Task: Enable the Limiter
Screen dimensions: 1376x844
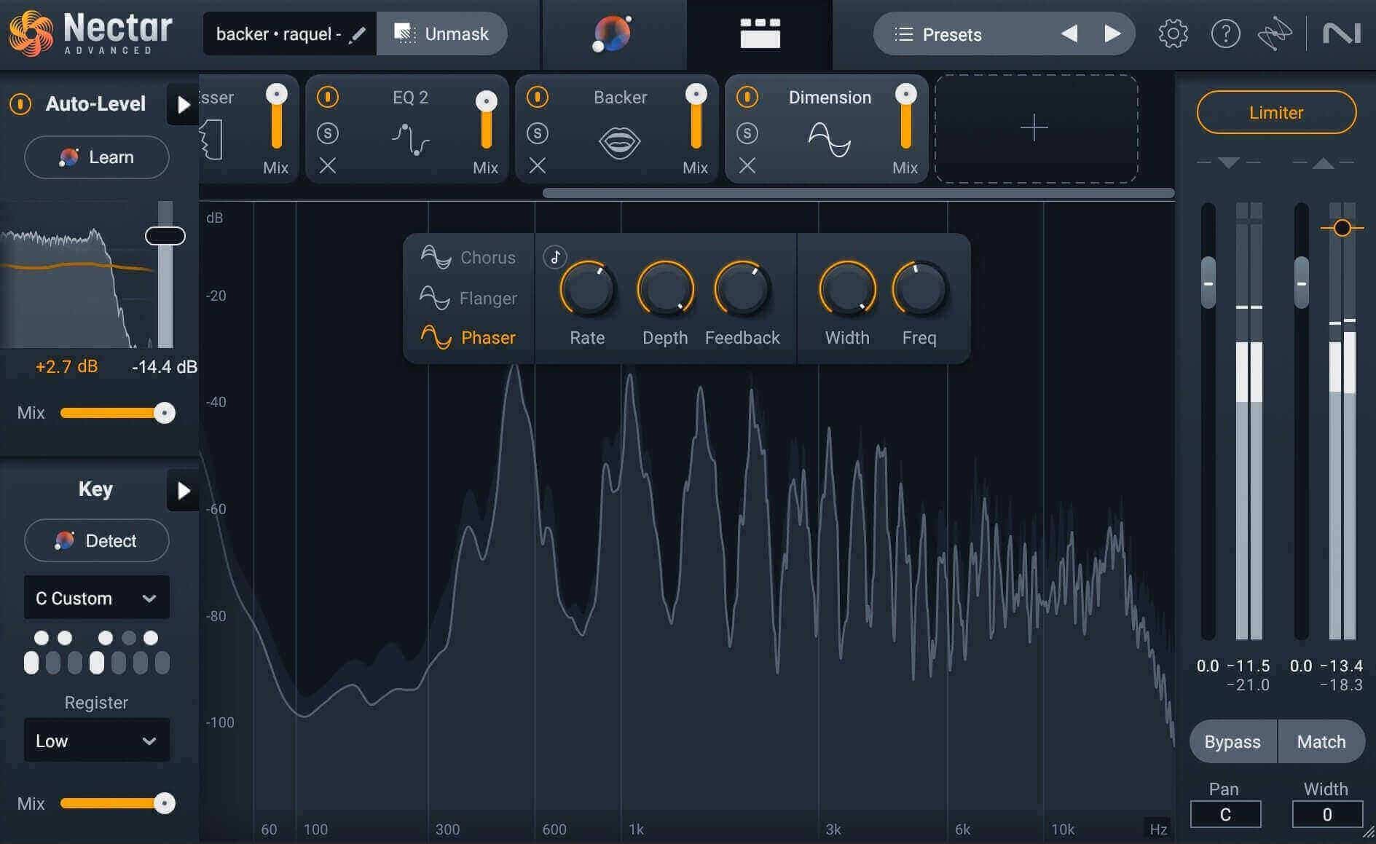Action: pyautogui.click(x=1276, y=112)
